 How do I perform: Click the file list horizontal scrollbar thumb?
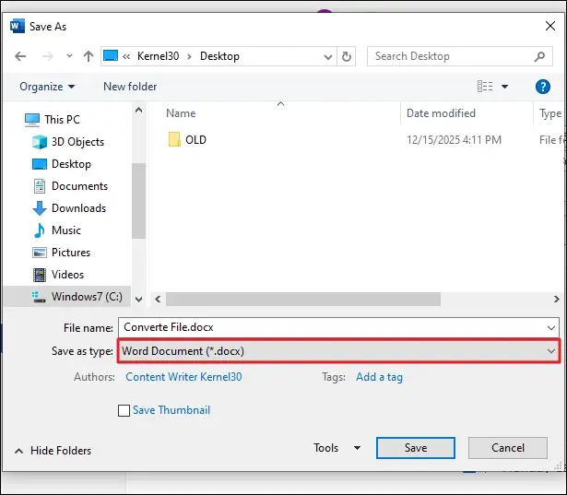click(303, 299)
